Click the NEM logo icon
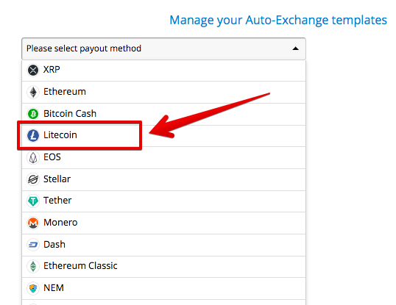 [33, 288]
